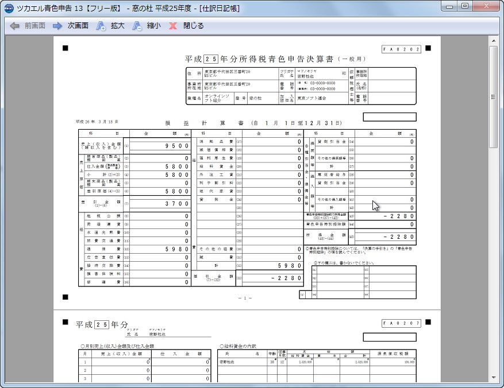Click the 平成 26年 3月 18日 date text
504x388 pixels.
(97, 122)
